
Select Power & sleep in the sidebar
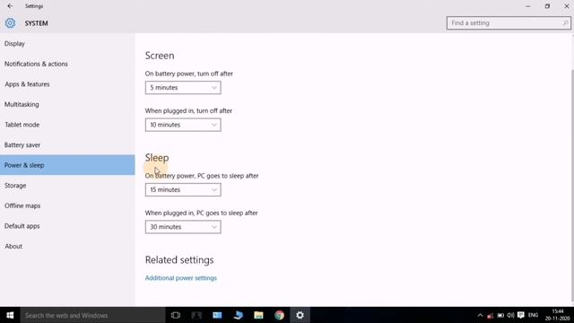click(67, 165)
